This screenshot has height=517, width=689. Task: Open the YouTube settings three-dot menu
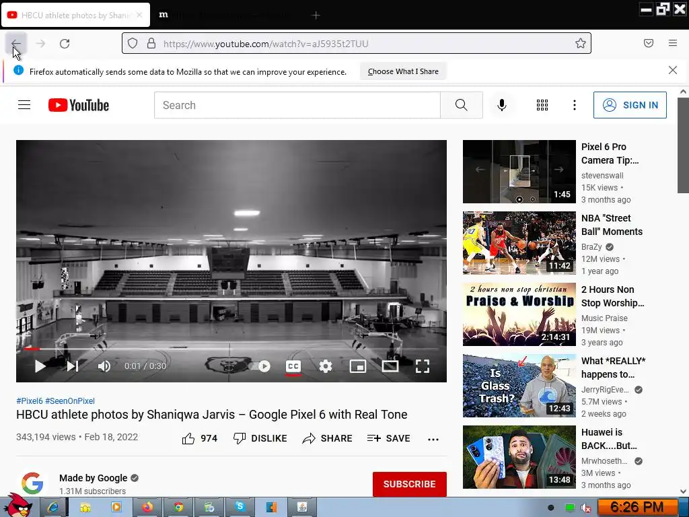point(575,105)
